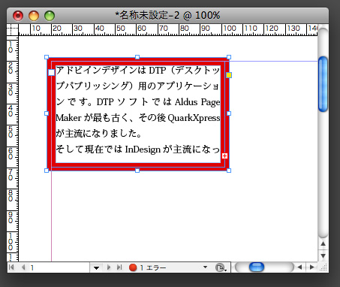340x287 pixels.
Task: Click the line 'が主流になりました。'
Action: [99, 134]
